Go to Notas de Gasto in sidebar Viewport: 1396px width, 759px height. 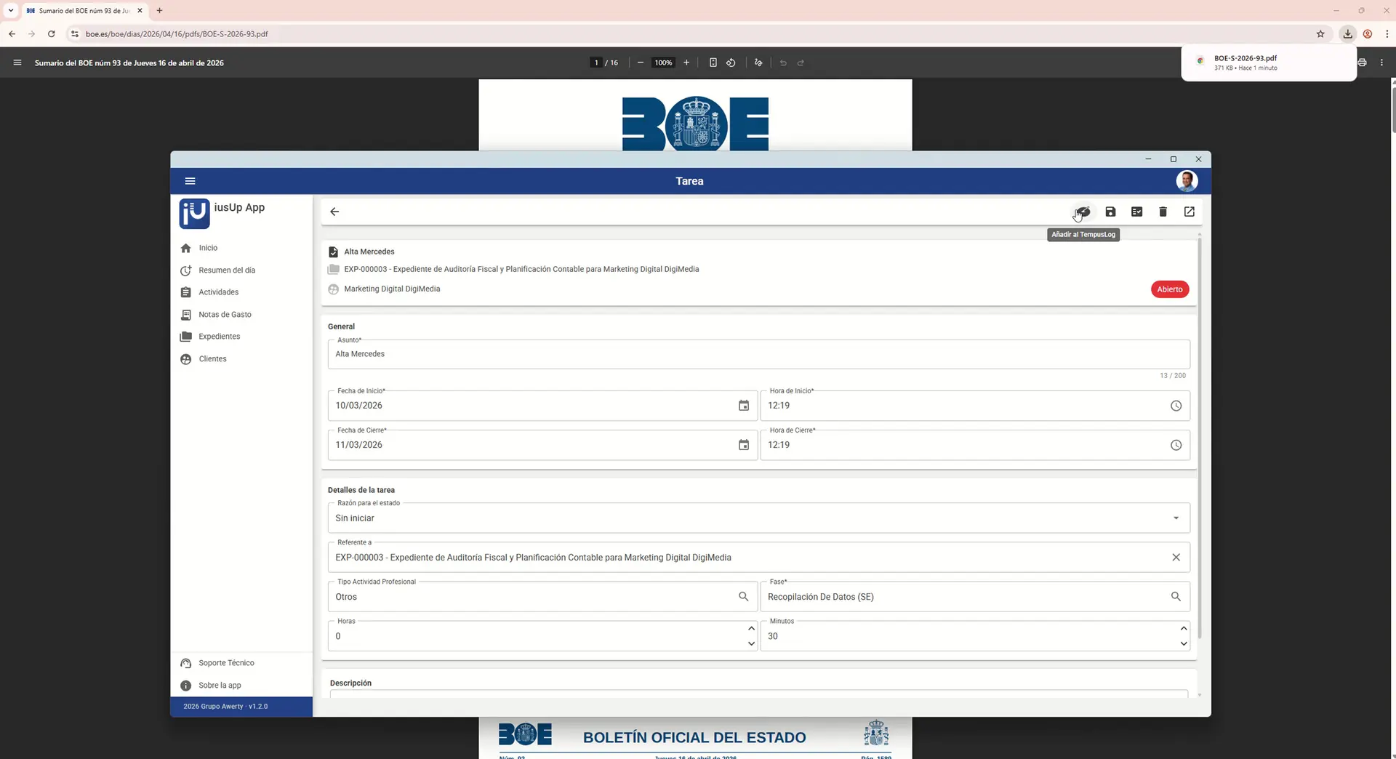pyautogui.click(x=225, y=315)
